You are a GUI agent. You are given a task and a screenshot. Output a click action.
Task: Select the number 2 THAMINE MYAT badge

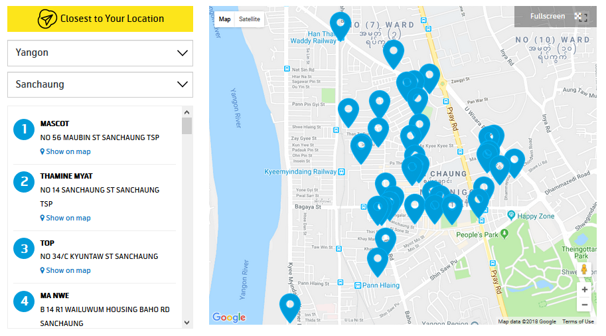click(24, 182)
